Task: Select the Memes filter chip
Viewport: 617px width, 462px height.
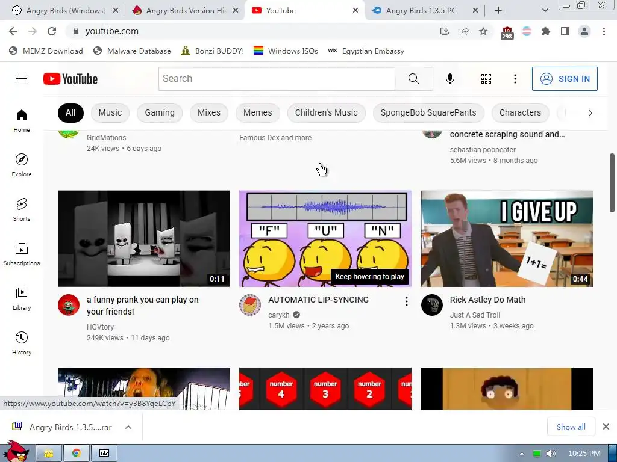Action: pos(257,112)
